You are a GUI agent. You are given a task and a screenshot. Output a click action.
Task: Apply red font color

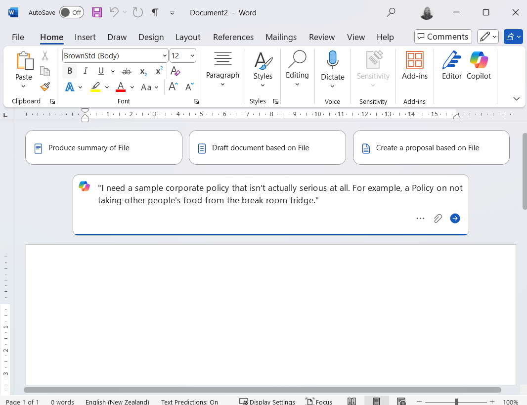click(121, 87)
